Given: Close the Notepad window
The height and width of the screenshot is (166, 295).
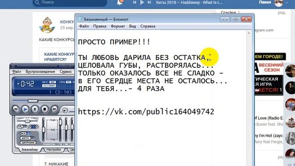Looking at the screenshot, I should pyautogui.click(x=246, y=19).
